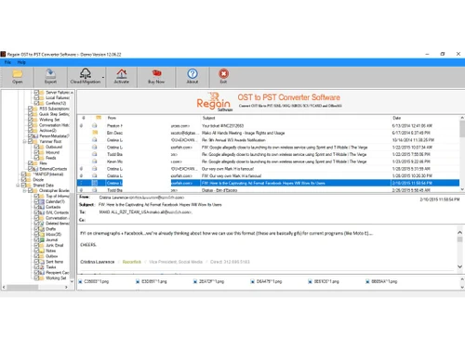
Task: Click the email list vertical scrollbar thumb
Action: pos(462,129)
